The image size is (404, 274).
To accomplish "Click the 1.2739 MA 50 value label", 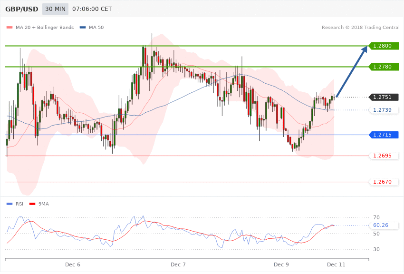I will (384, 110).
